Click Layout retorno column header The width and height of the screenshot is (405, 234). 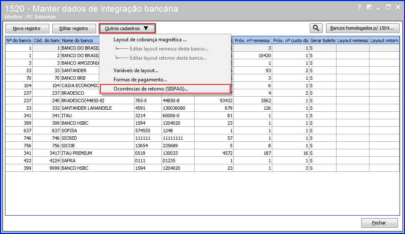tap(385, 40)
